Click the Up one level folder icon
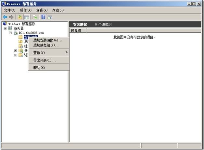This screenshot has height=150, width=204. (20, 17)
